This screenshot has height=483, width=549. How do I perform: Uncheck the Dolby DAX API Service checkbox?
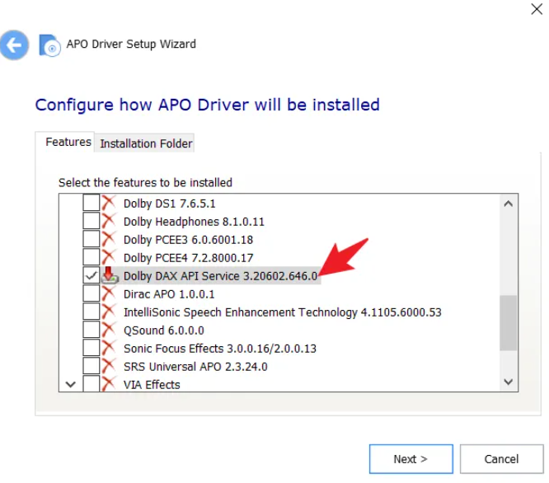91,276
